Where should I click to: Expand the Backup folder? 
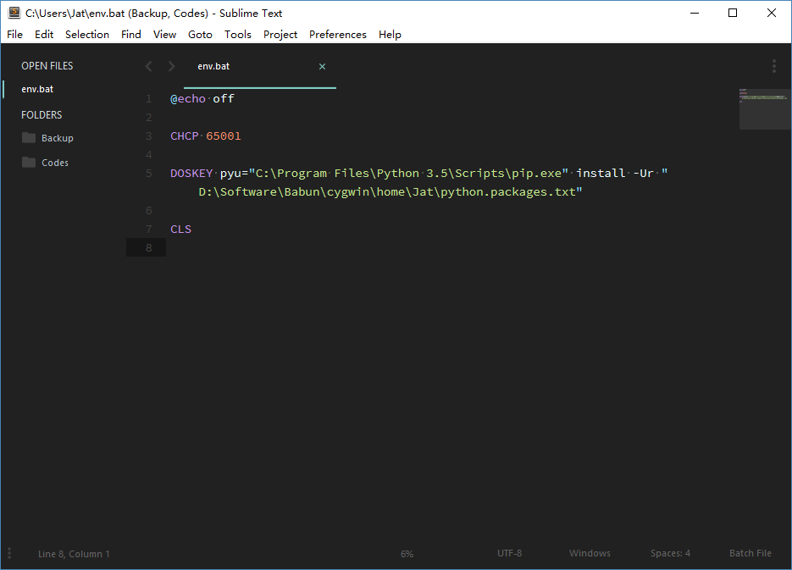tap(57, 138)
